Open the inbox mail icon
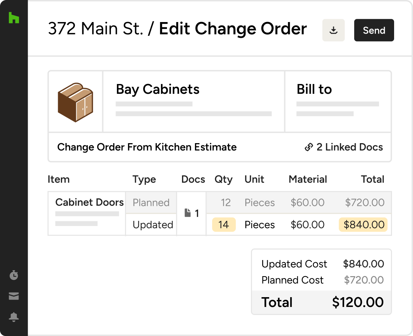 14,296
